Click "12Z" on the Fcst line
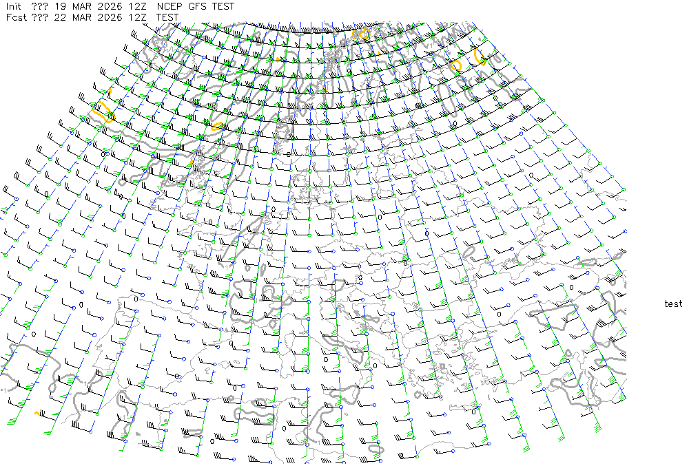Image resolution: width=689 pixels, height=468 pixels. pos(138,17)
